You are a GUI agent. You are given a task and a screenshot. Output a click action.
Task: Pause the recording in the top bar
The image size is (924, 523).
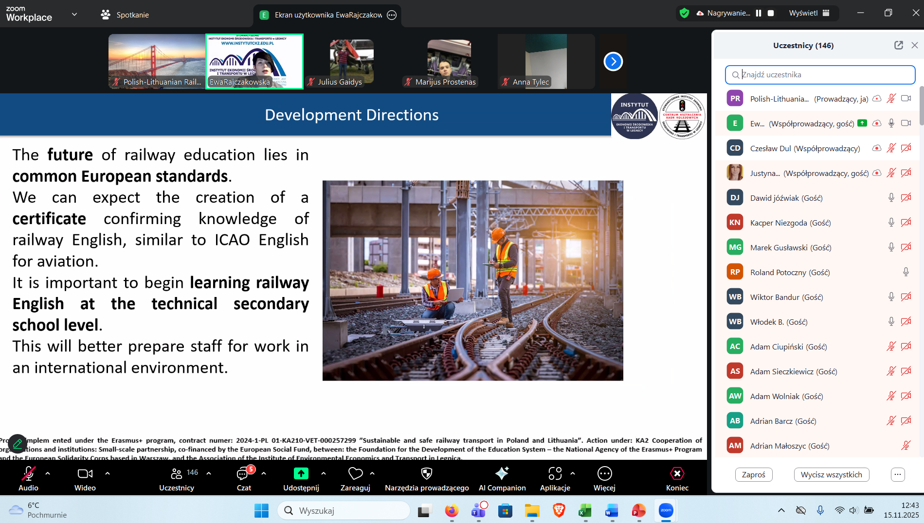pyautogui.click(x=759, y=13)
